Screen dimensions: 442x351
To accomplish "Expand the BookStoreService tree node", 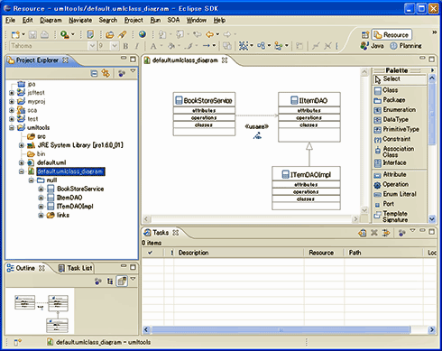I will click(41, 189).
